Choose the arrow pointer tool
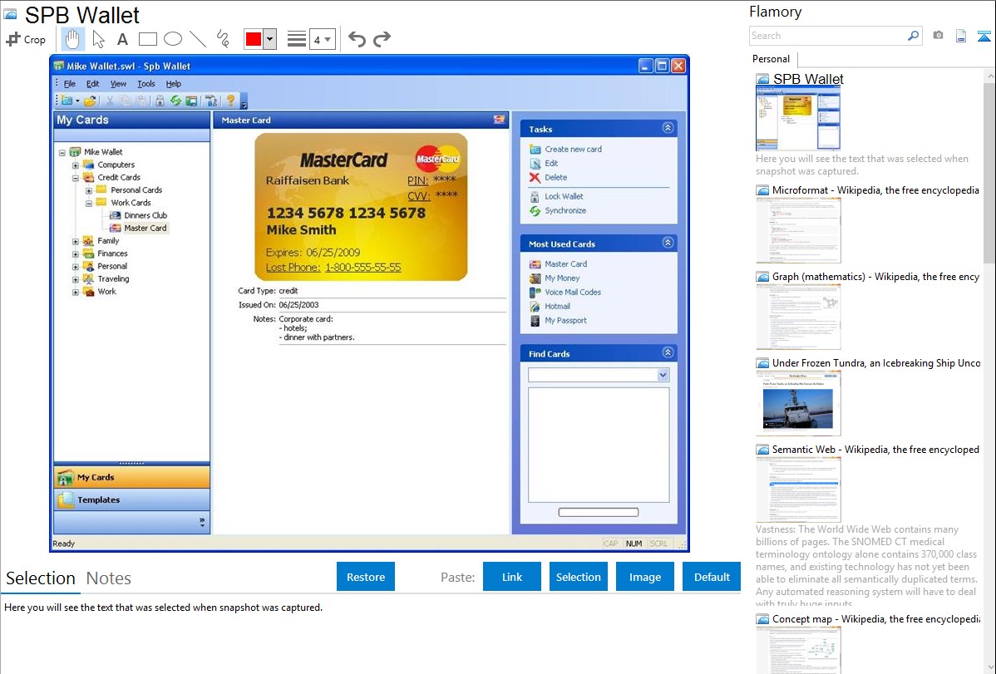 click(98, 39)
